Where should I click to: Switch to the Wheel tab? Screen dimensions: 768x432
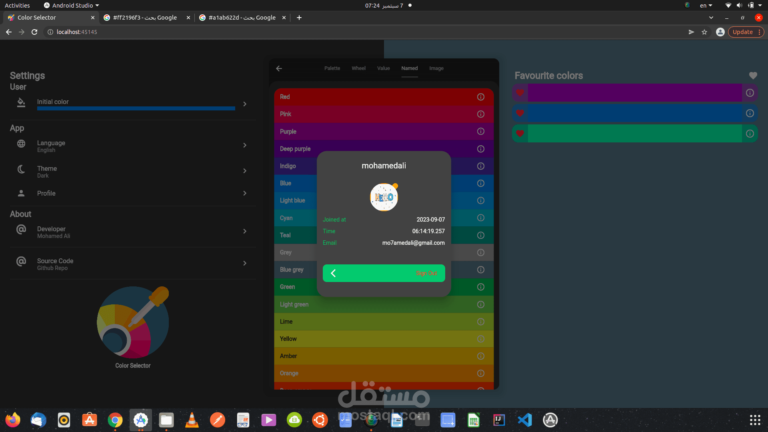pos(358,68)
